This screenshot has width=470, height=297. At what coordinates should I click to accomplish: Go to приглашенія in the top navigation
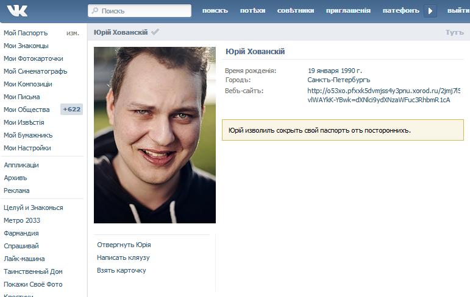click(348, 11)
